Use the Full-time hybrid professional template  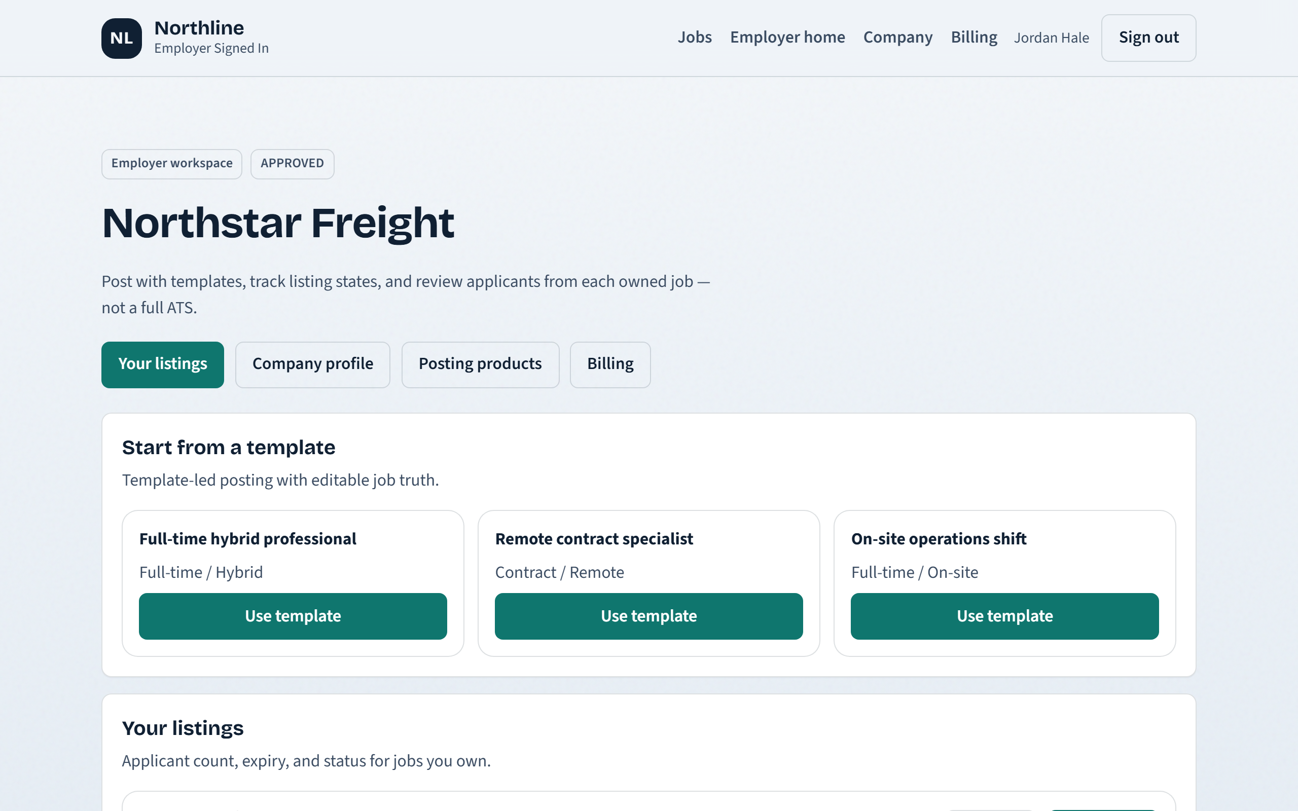click(x=293, y=616)
